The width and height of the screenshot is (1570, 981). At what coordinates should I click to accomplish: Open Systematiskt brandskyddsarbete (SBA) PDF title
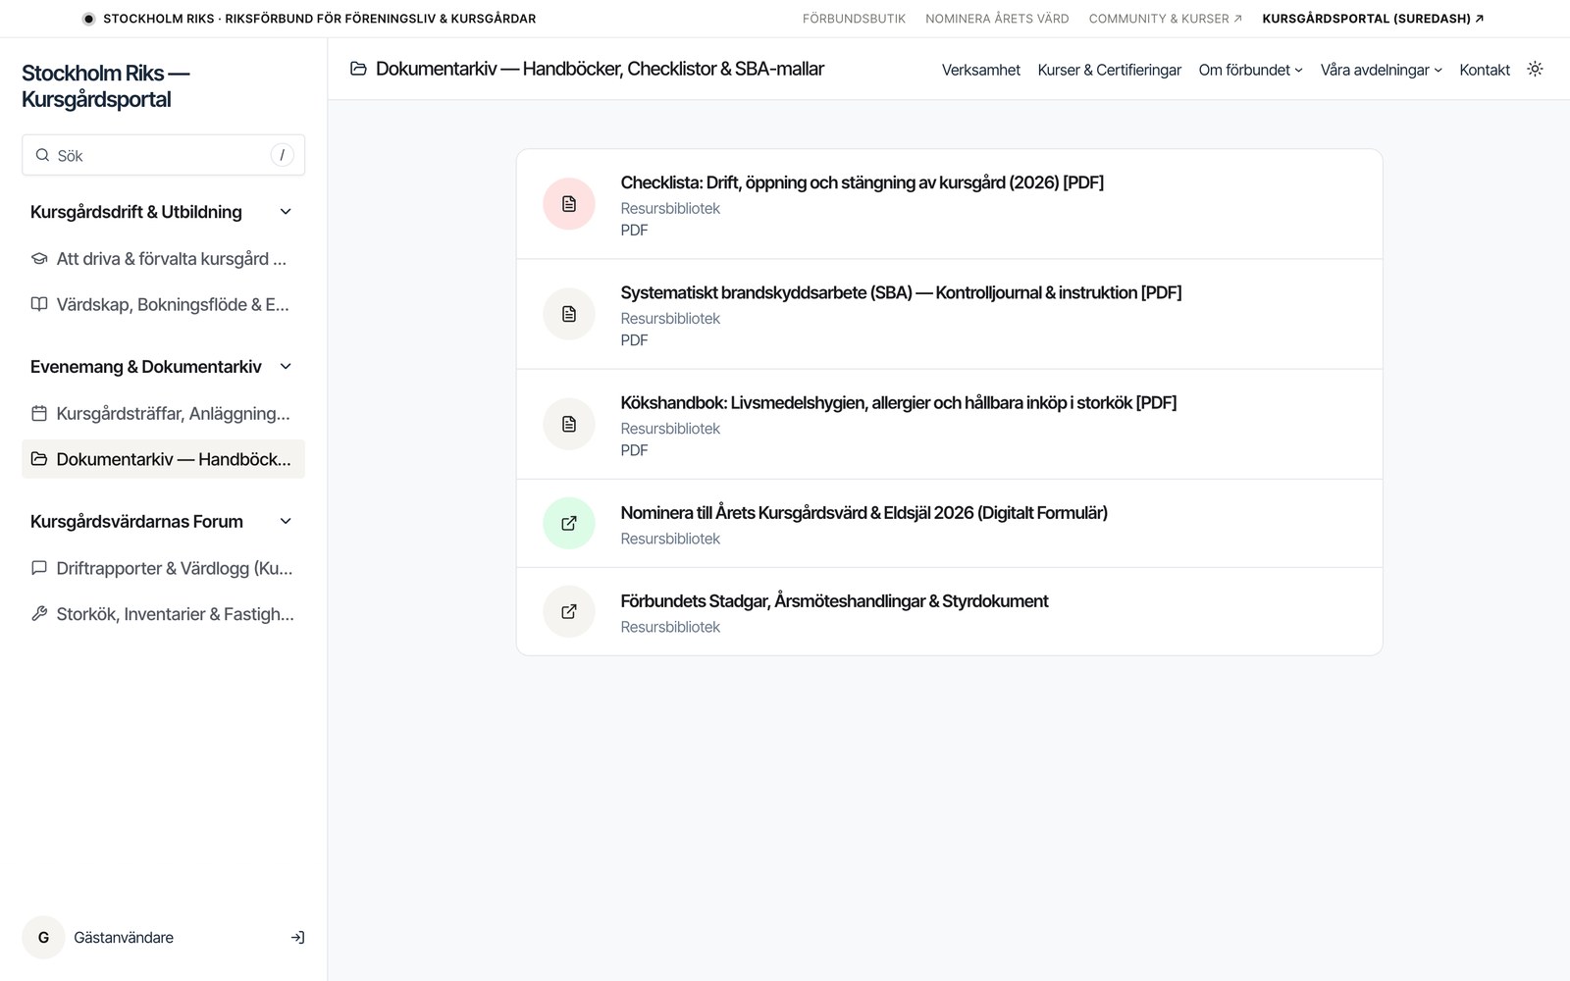point(901,292)
